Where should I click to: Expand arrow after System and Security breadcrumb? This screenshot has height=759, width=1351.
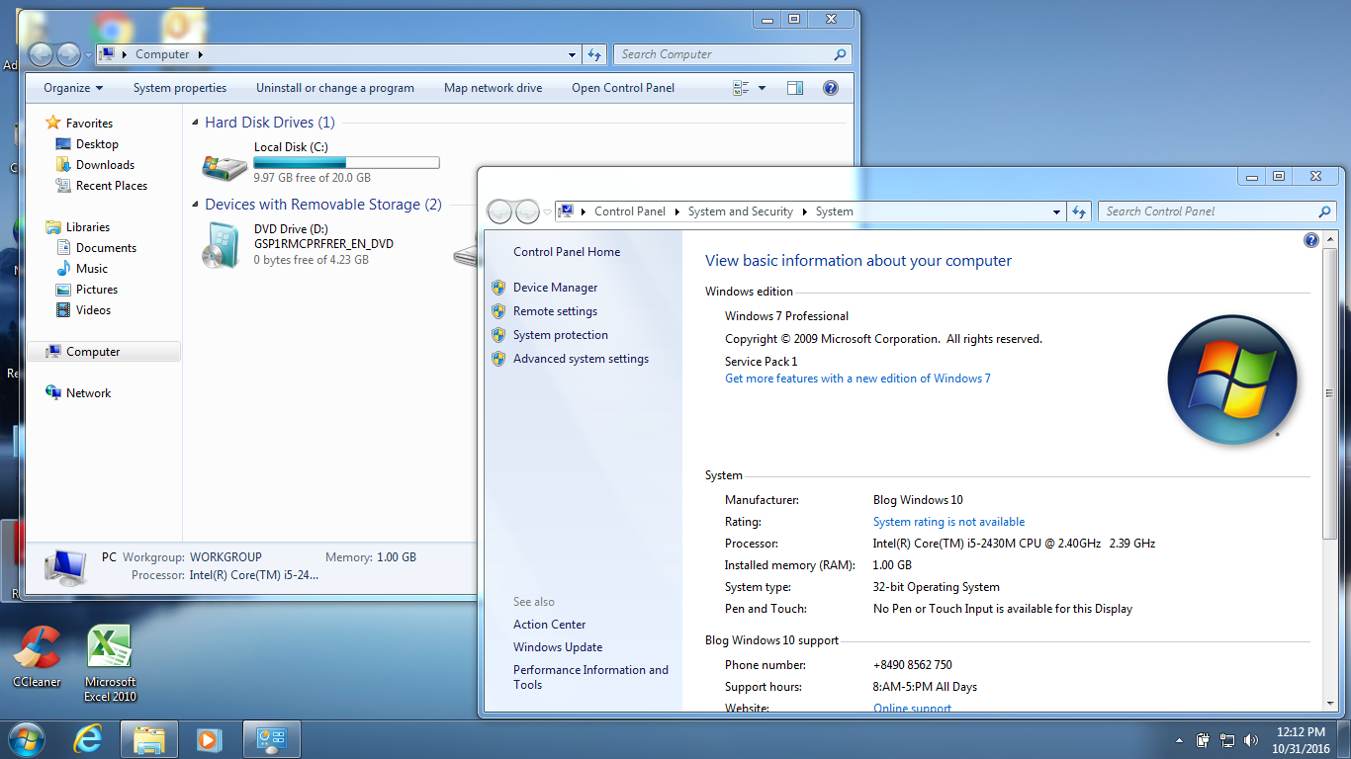[805, 211]
